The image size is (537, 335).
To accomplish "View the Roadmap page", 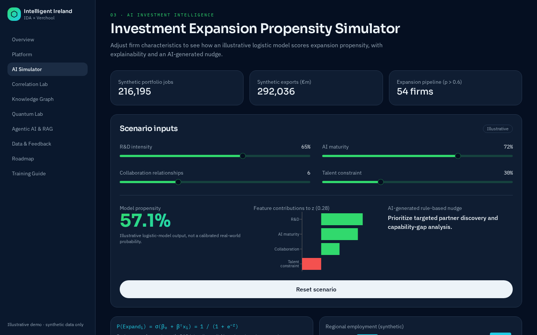I will (x=47, y=159).
